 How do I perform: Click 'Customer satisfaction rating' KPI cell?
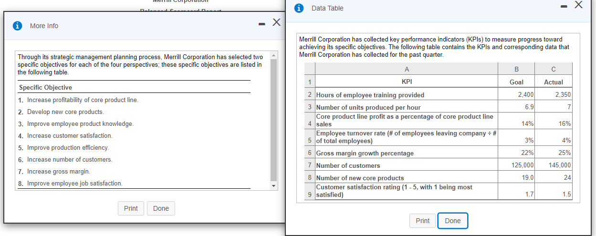[407, 191]
